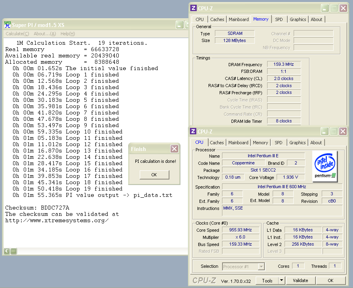Click the CPU-Z Z logo in CPU window title
353x288 pixels.
pyautogui.click(x=193, y=131)
